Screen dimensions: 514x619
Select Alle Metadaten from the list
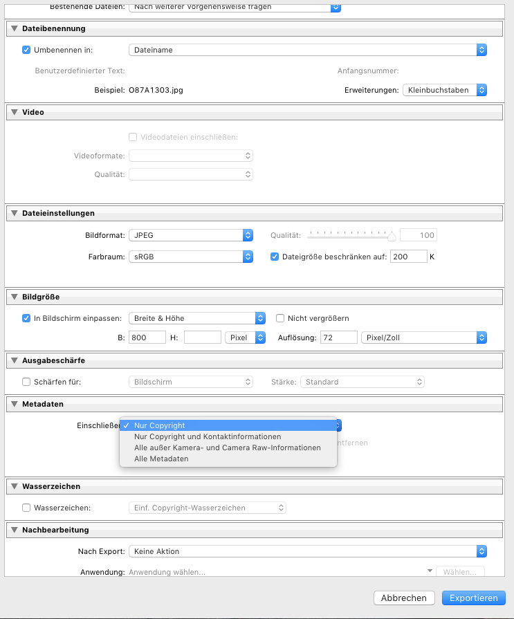161,459
